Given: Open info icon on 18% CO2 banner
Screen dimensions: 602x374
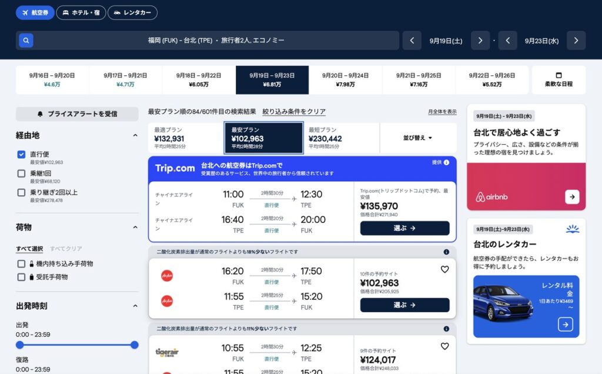Looking at the screenshot, I should [x=446, y=252].
